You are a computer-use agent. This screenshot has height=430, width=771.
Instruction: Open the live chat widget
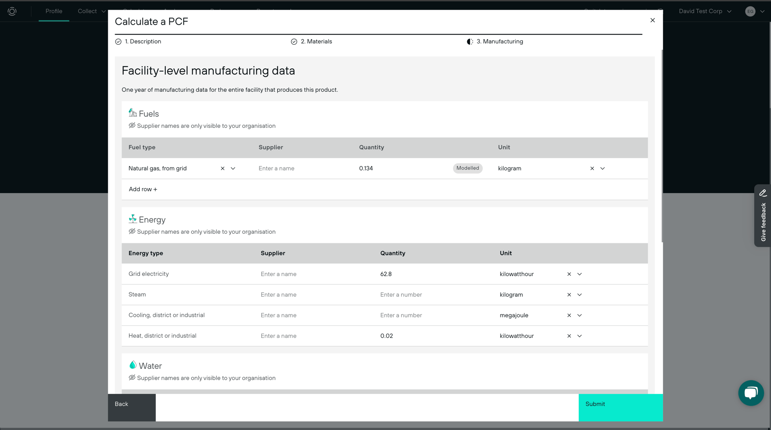click(x=750, y=393)
